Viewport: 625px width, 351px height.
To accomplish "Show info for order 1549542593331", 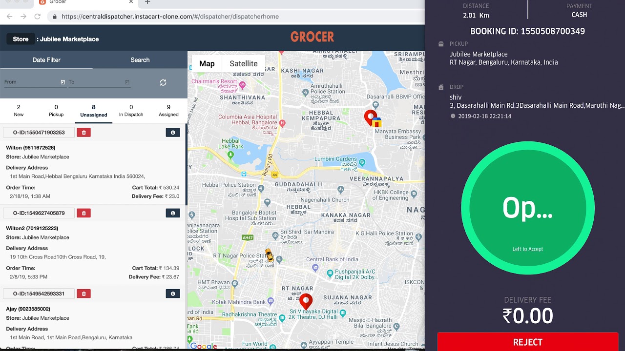I will click(x=173, y=293).
